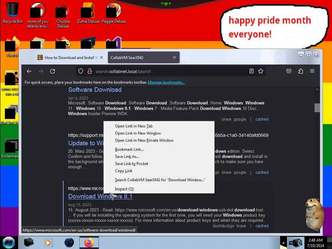Open the Software Download result title
The height and width of the screenshot is (249, 332).
tap(95, 89)
